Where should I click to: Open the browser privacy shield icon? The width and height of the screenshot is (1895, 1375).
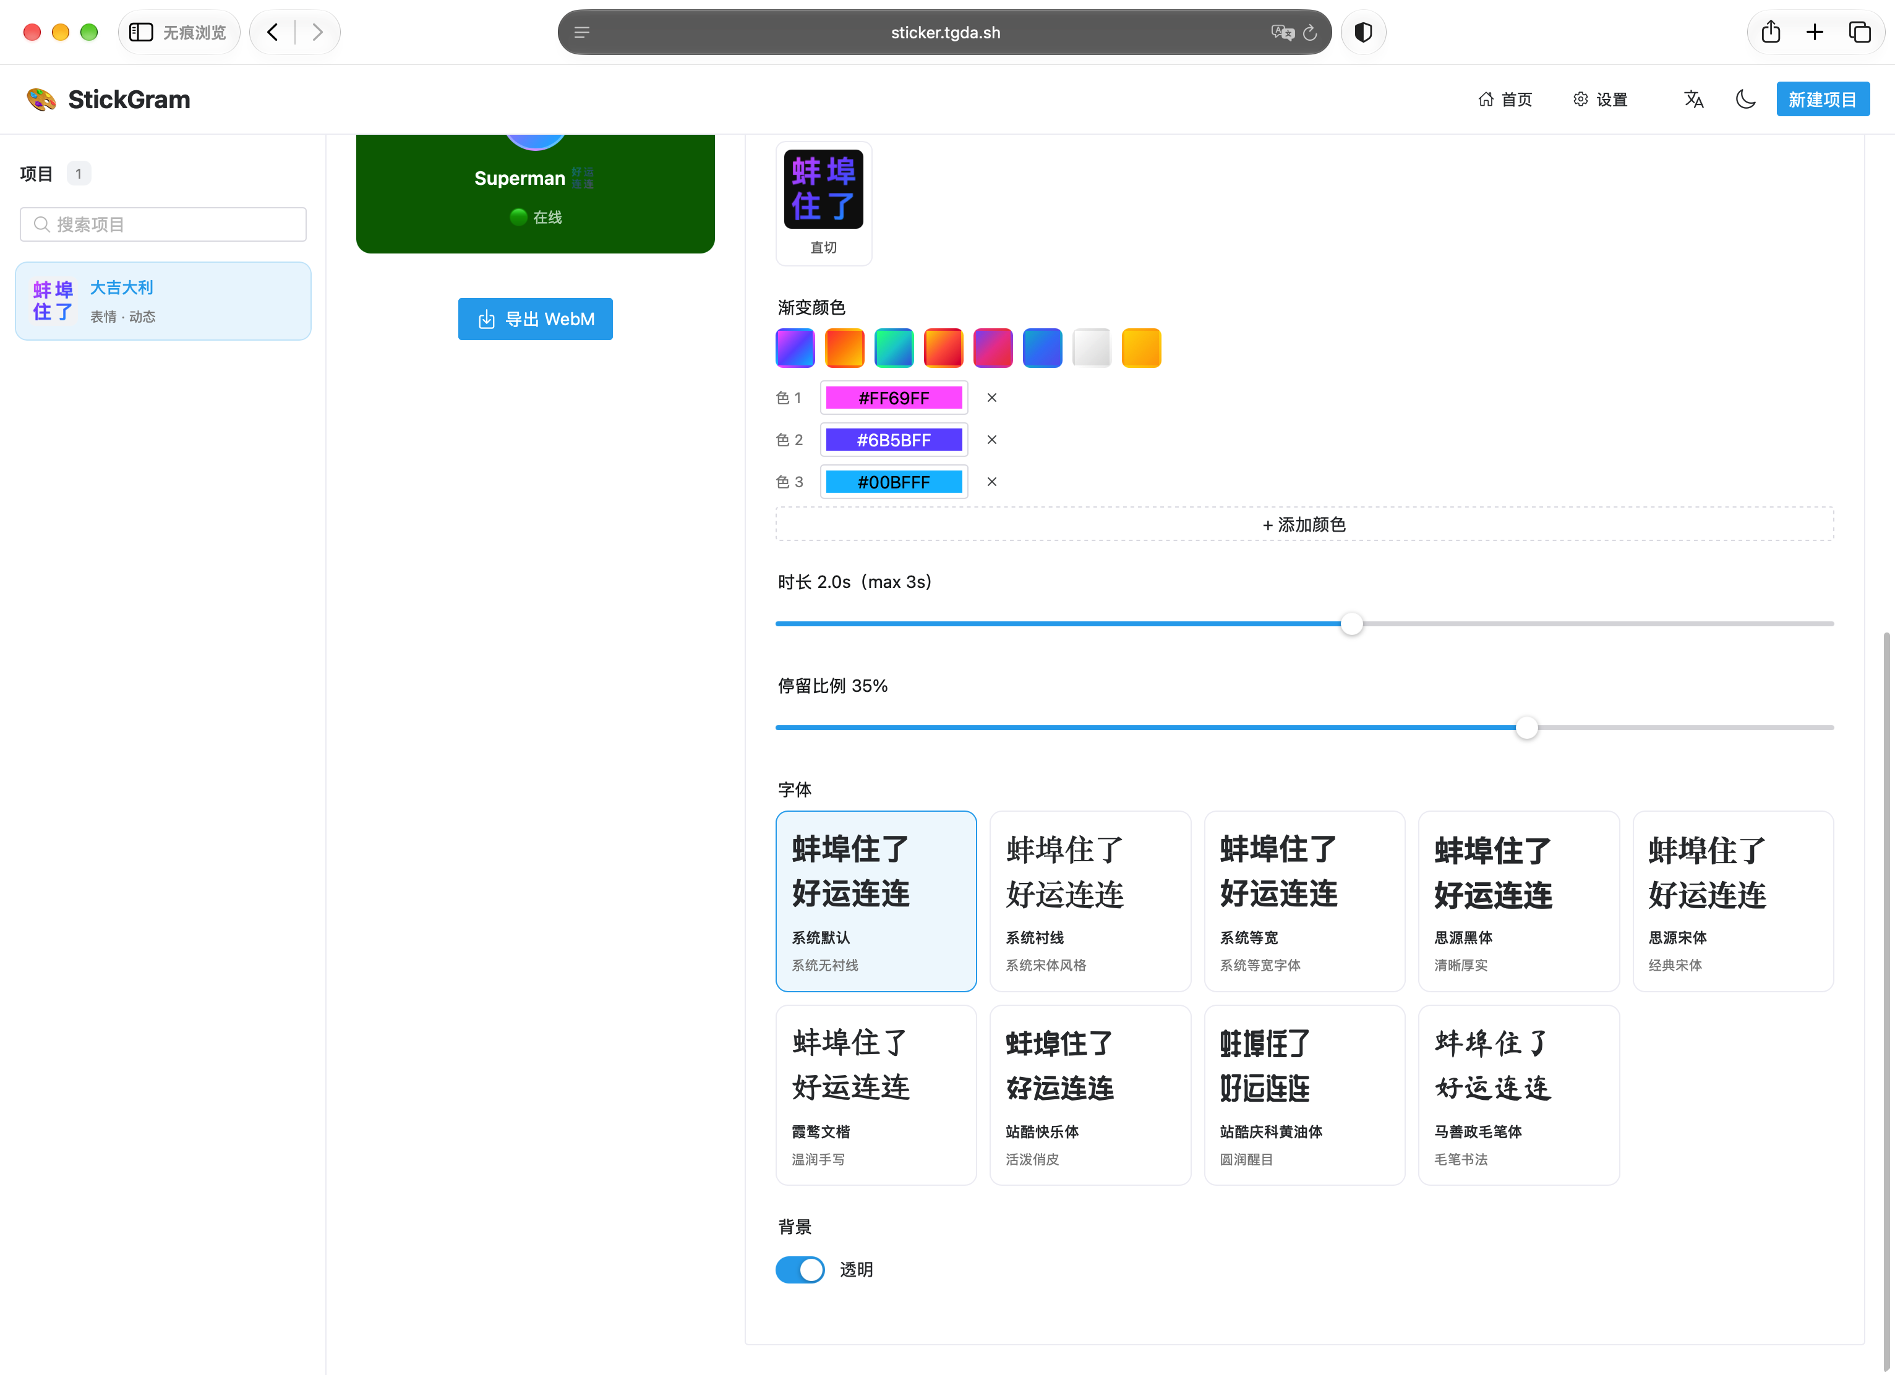[x=1364, y=33]
